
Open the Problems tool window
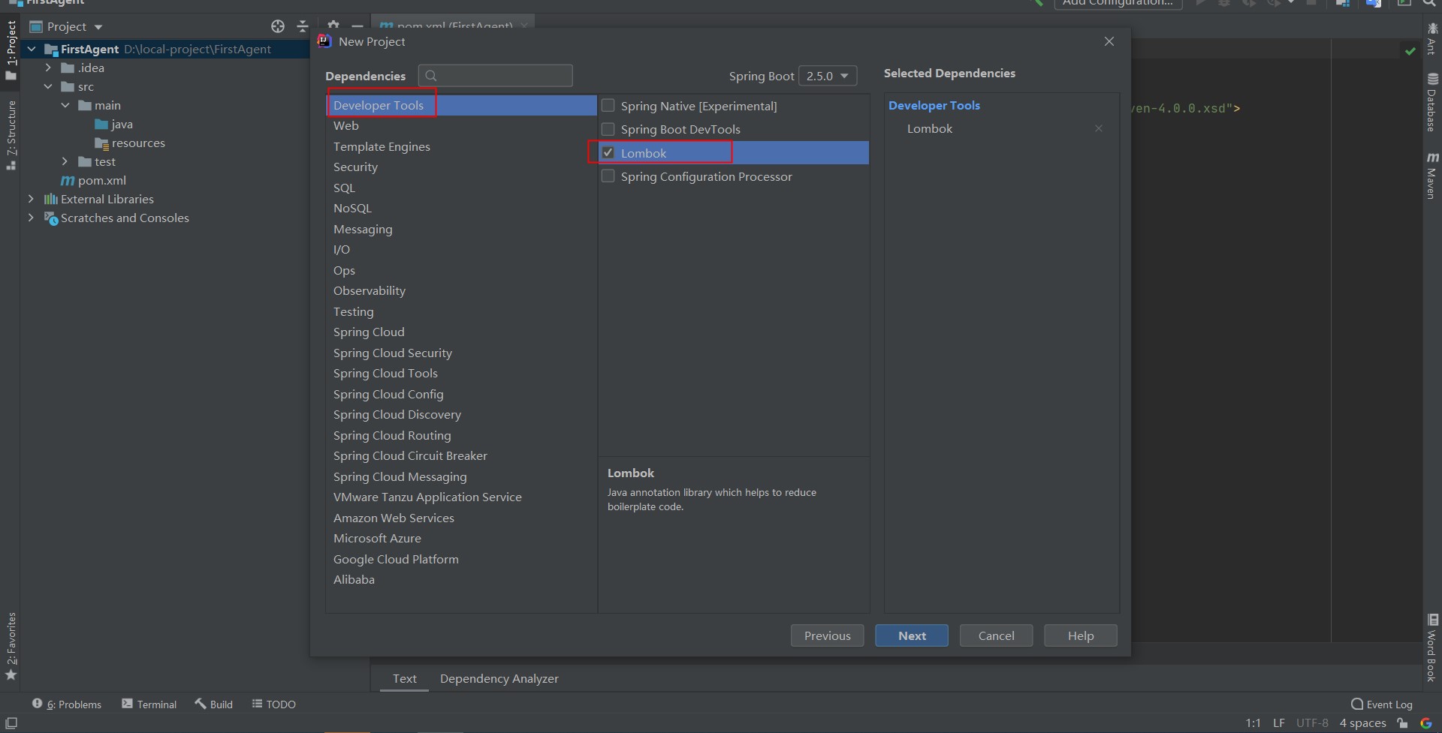tap(67, 704)
